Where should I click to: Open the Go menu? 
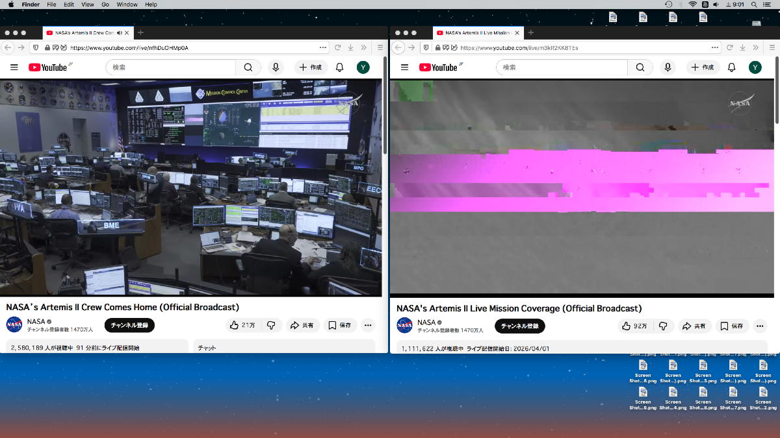105,5
